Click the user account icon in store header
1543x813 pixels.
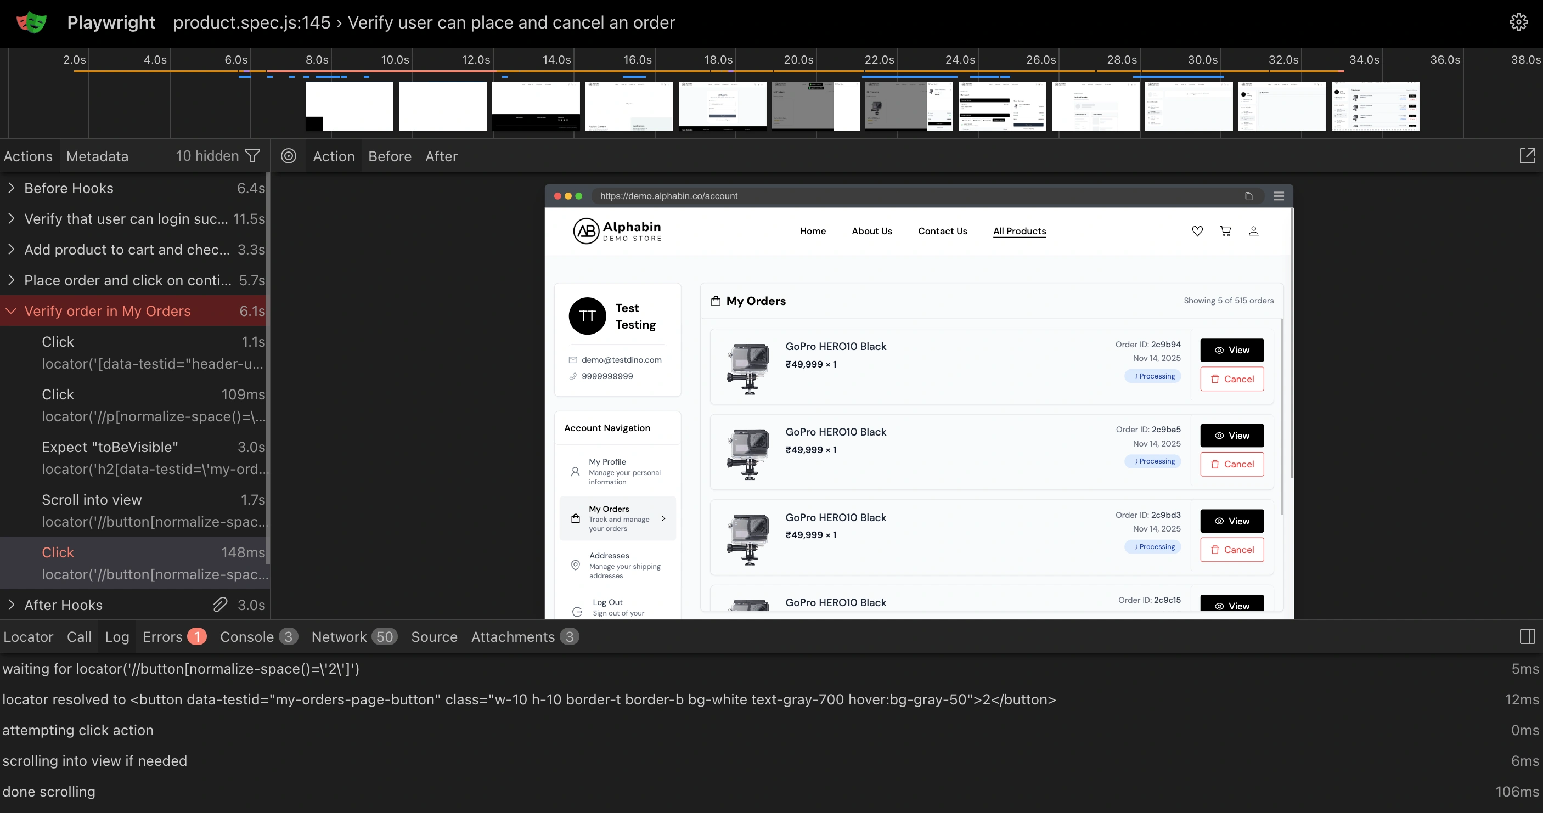(x=1254, y=231)
